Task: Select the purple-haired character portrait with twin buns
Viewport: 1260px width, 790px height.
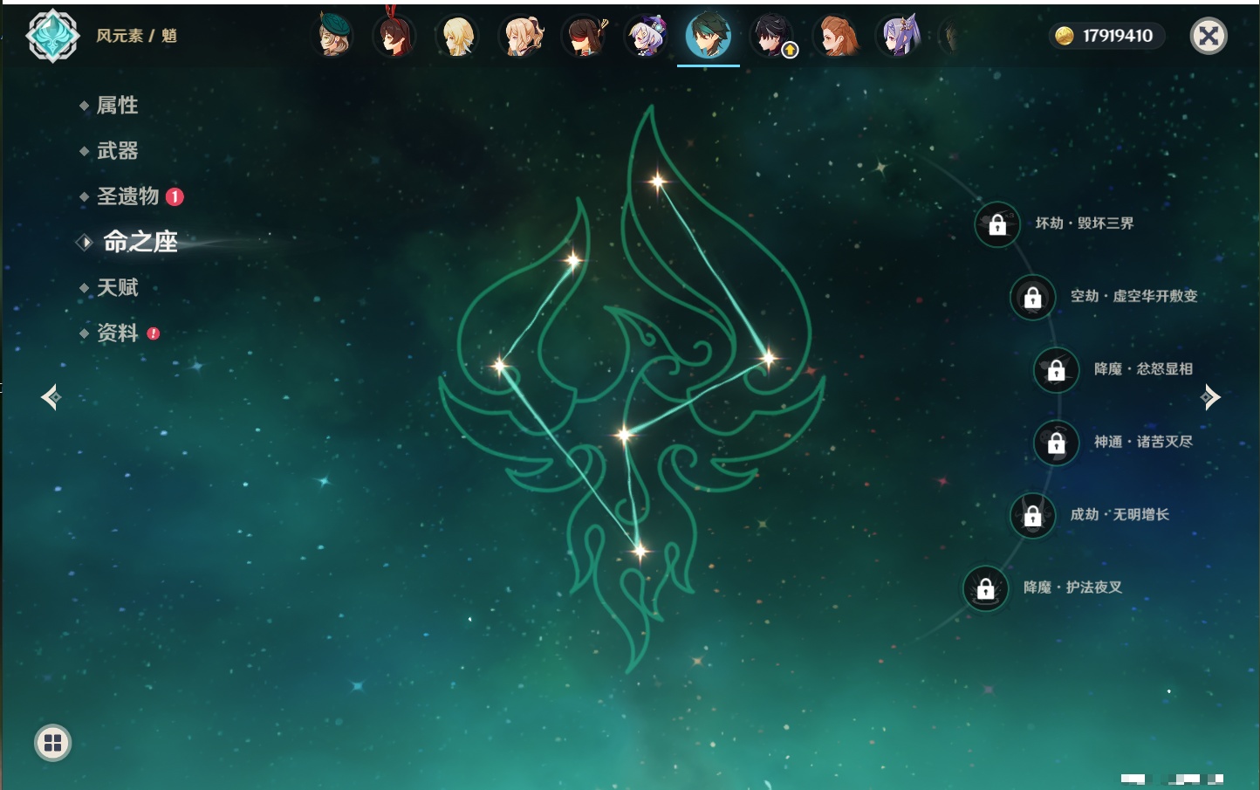Action: 899,36
